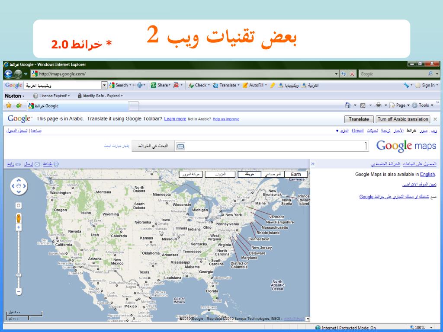Click the envelope send icon above the map
The width and height of the screenshot is (443, 332).
coord(37,164)
